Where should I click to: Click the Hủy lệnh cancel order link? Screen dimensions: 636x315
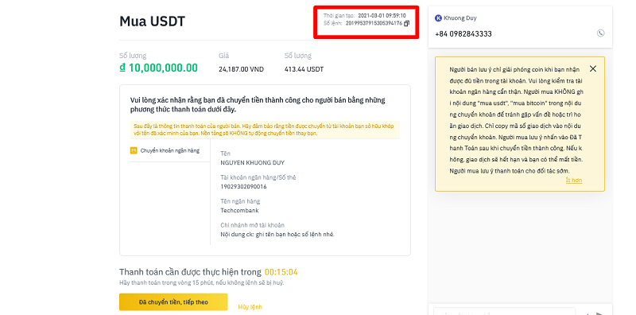point(250,307)
